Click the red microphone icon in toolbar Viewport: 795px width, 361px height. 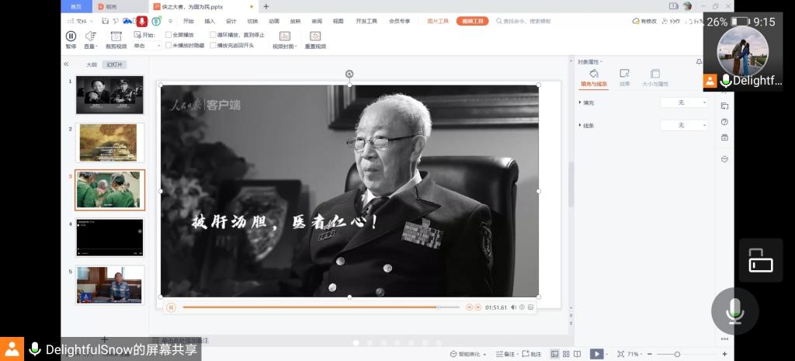tap(142, 21)
